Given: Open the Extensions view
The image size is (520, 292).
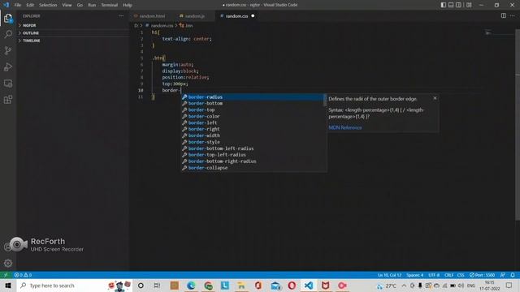Looking at the screenshot, I should point(8,99).
